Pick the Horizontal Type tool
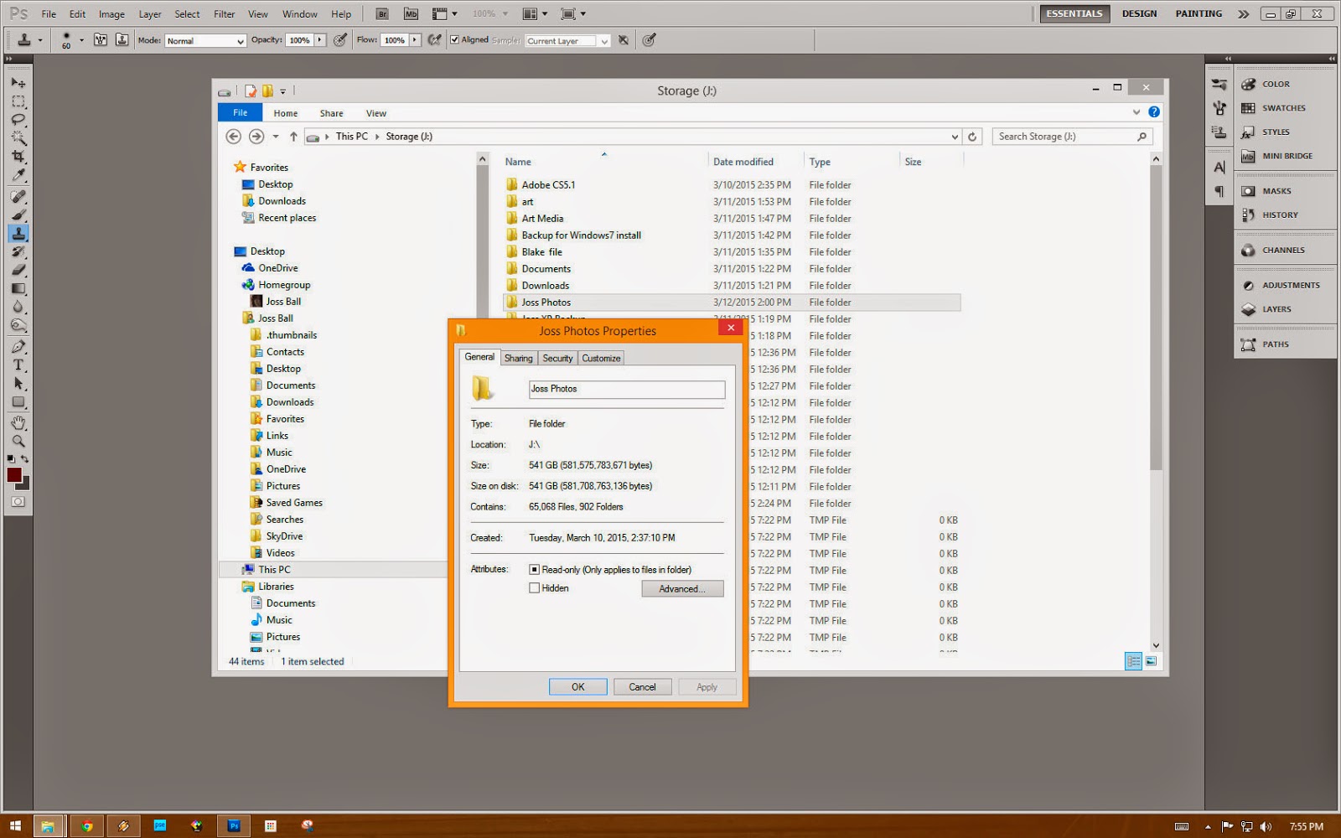Viewport: 1341px width, 838px height. [18, 365]
